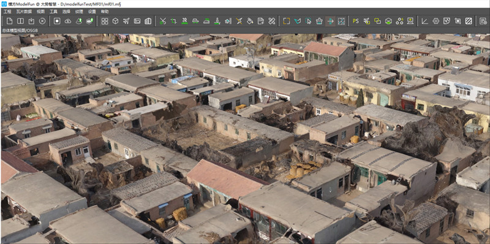Click the linked circles nodes icon
490x244 pixels.
399,21
